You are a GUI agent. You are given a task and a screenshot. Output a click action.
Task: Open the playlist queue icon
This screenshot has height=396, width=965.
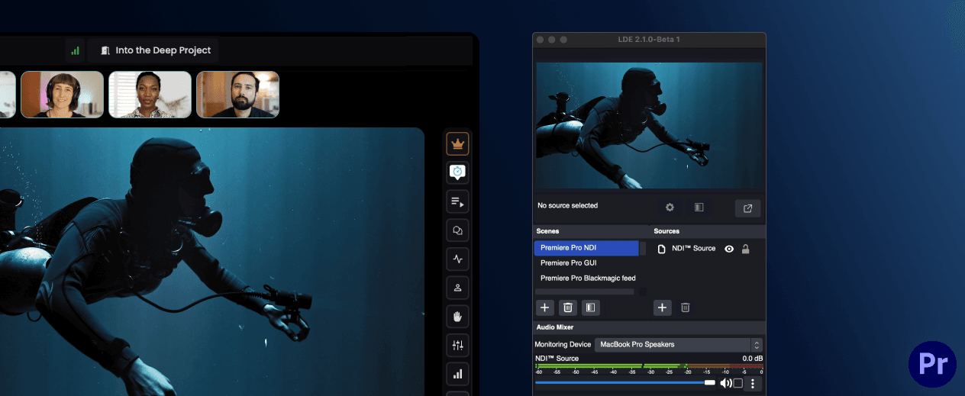[457, 201]
